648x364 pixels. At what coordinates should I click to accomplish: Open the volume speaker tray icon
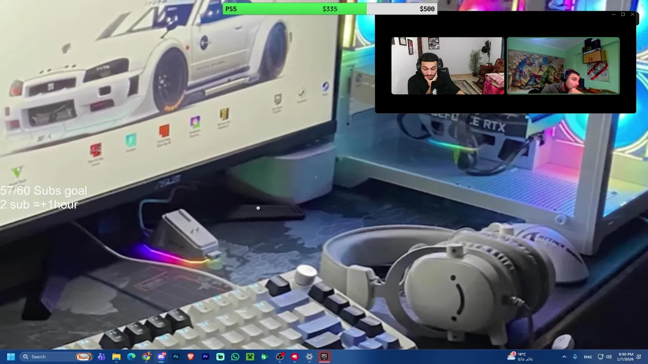pos(609,356)
